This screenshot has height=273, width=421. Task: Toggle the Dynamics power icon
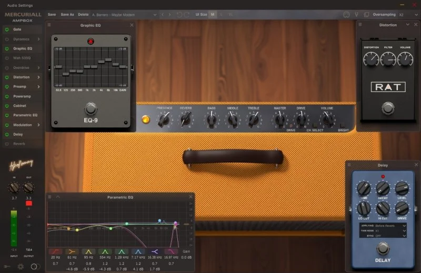7,39
